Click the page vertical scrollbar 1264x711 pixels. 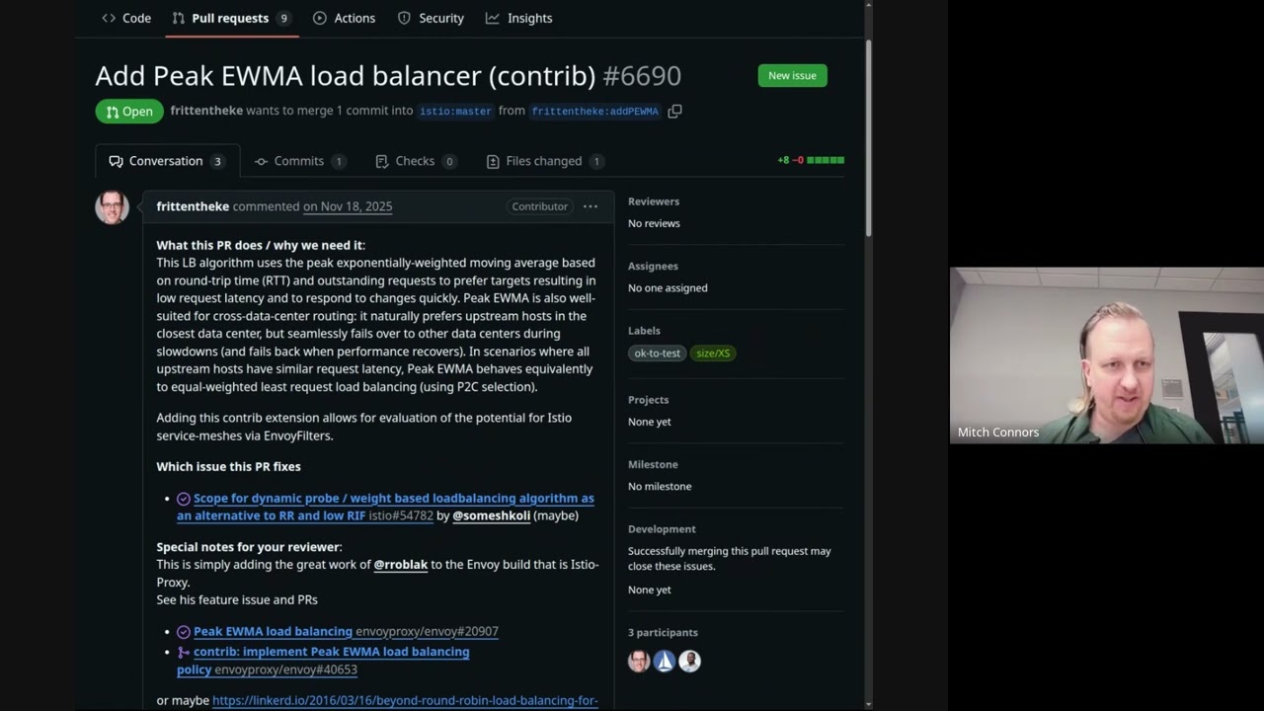869,138
